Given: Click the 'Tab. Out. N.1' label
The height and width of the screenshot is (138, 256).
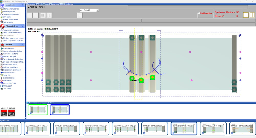Looking at the screenshot, I should pos(34,32).
